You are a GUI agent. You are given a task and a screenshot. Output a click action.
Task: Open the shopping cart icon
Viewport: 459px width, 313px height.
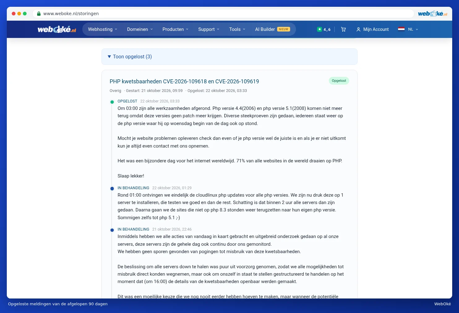(343, 29)
